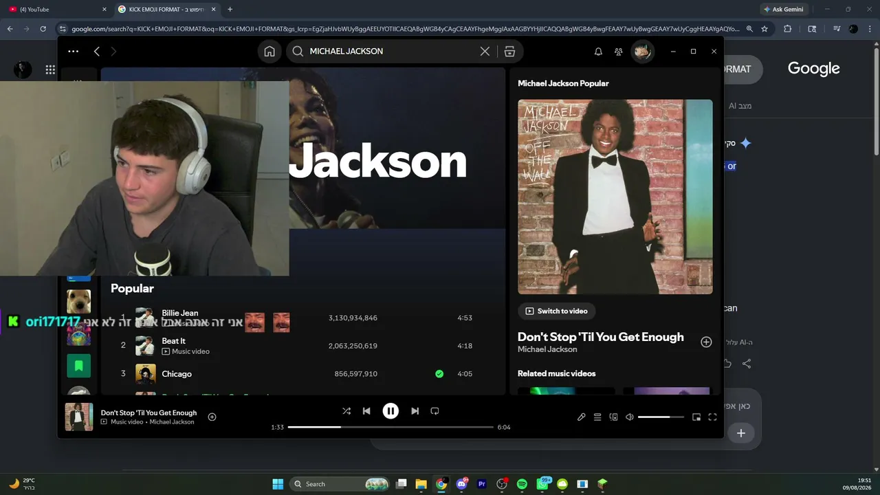
Task: Click Michael Jackson artist link in side panel
Action: click(x=547, y=349)
